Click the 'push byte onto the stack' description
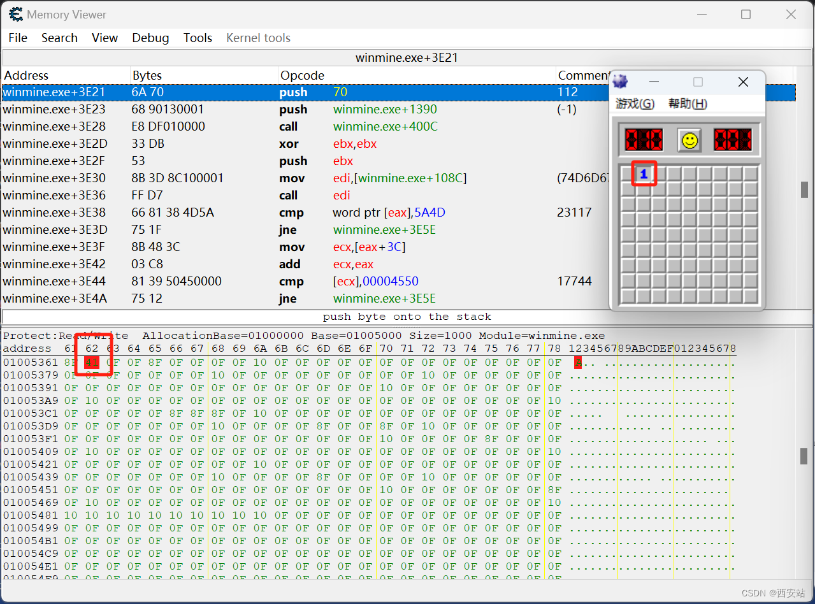 pos(407,317)
